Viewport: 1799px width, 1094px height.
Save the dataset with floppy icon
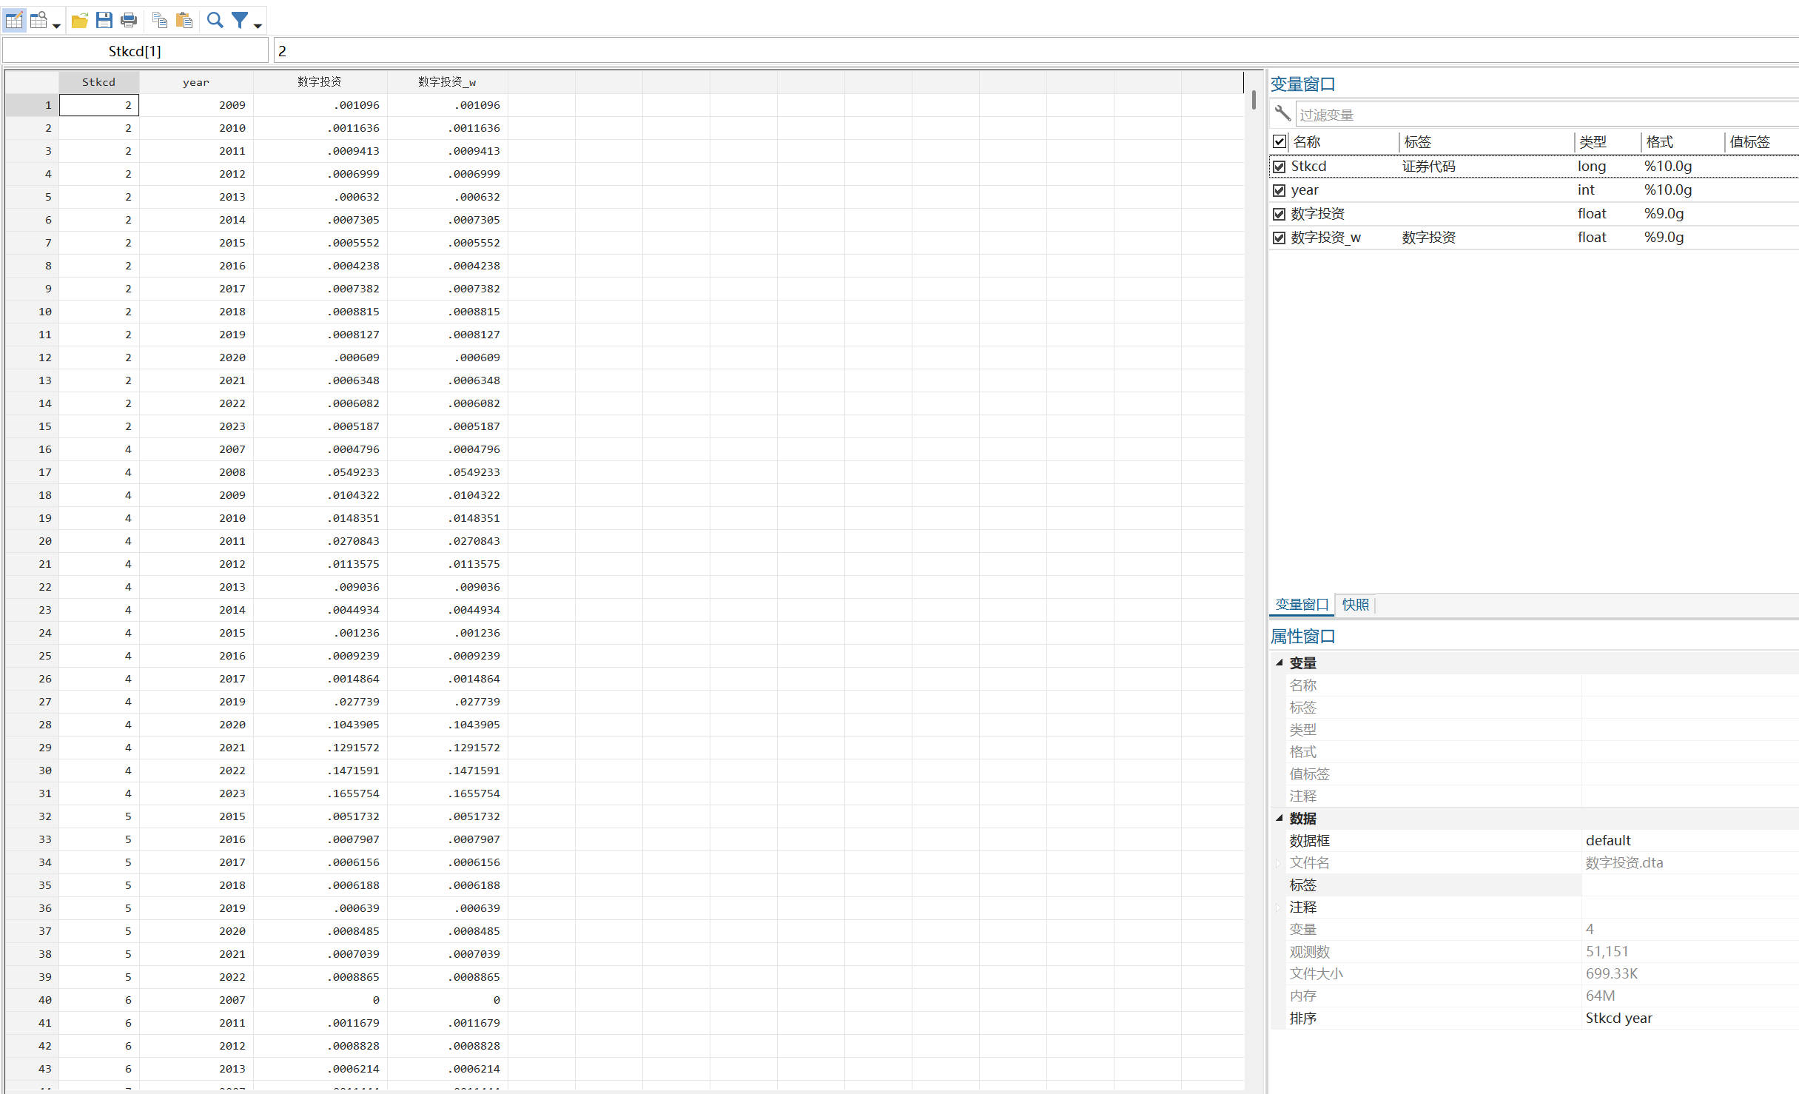point(104,20)
